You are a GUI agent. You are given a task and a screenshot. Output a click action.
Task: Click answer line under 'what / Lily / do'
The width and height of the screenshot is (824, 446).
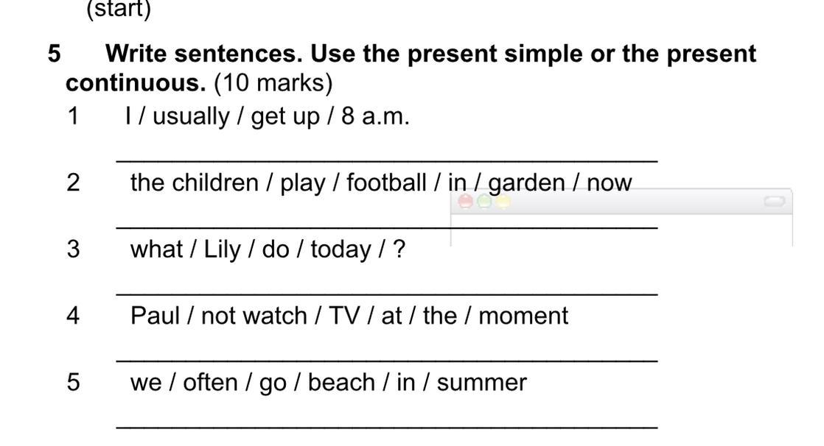coord(387,294)
